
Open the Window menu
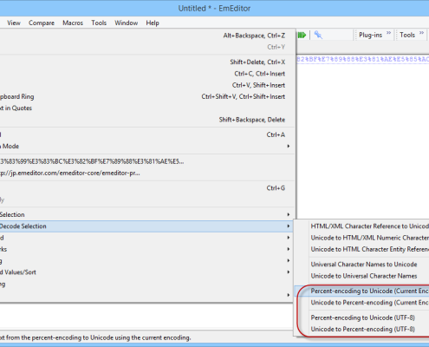126,23
